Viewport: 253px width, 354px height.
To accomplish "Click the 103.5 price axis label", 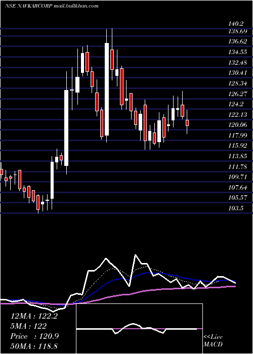I will coord(236,208).
